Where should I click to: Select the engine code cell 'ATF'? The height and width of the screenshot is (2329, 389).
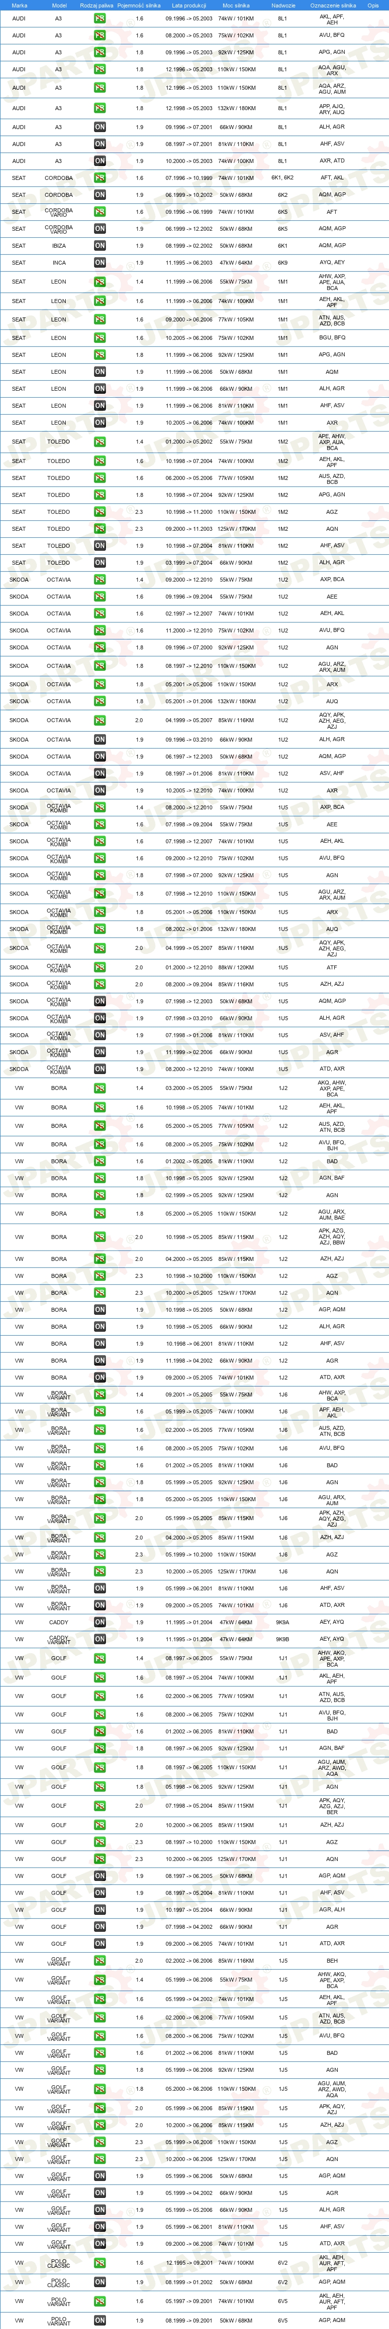(x=332, y=967)
